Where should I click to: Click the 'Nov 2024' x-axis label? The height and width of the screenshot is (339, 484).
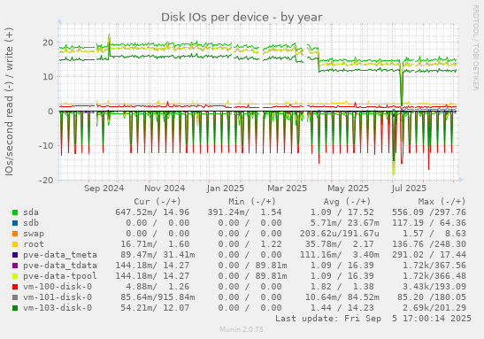(165, 189)
